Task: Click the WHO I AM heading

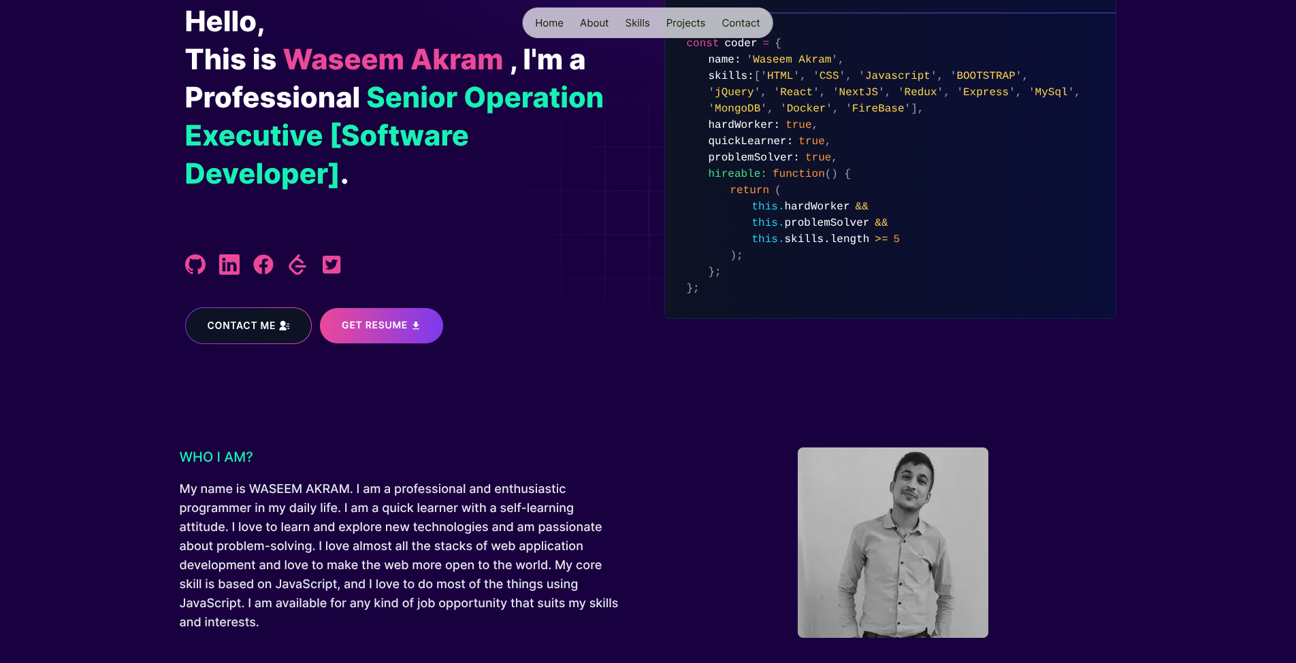Action: pyautogui.click(x=216, y=457)
